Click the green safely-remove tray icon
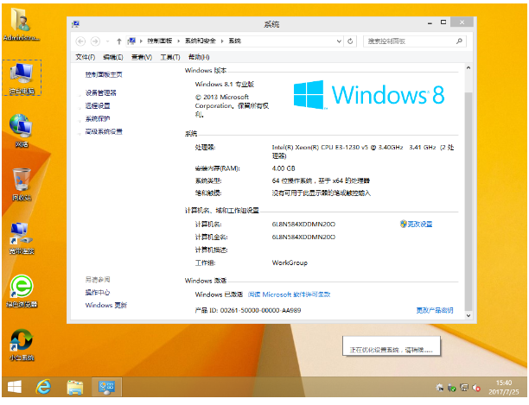Screen dimensions: 529x405 coord(451,388)
